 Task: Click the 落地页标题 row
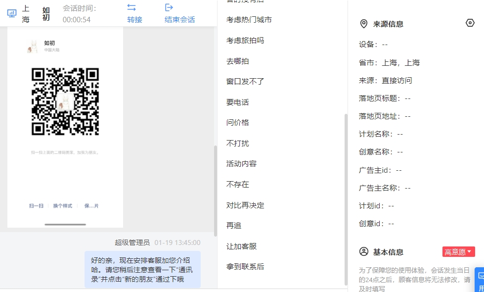tap(385, 98)
